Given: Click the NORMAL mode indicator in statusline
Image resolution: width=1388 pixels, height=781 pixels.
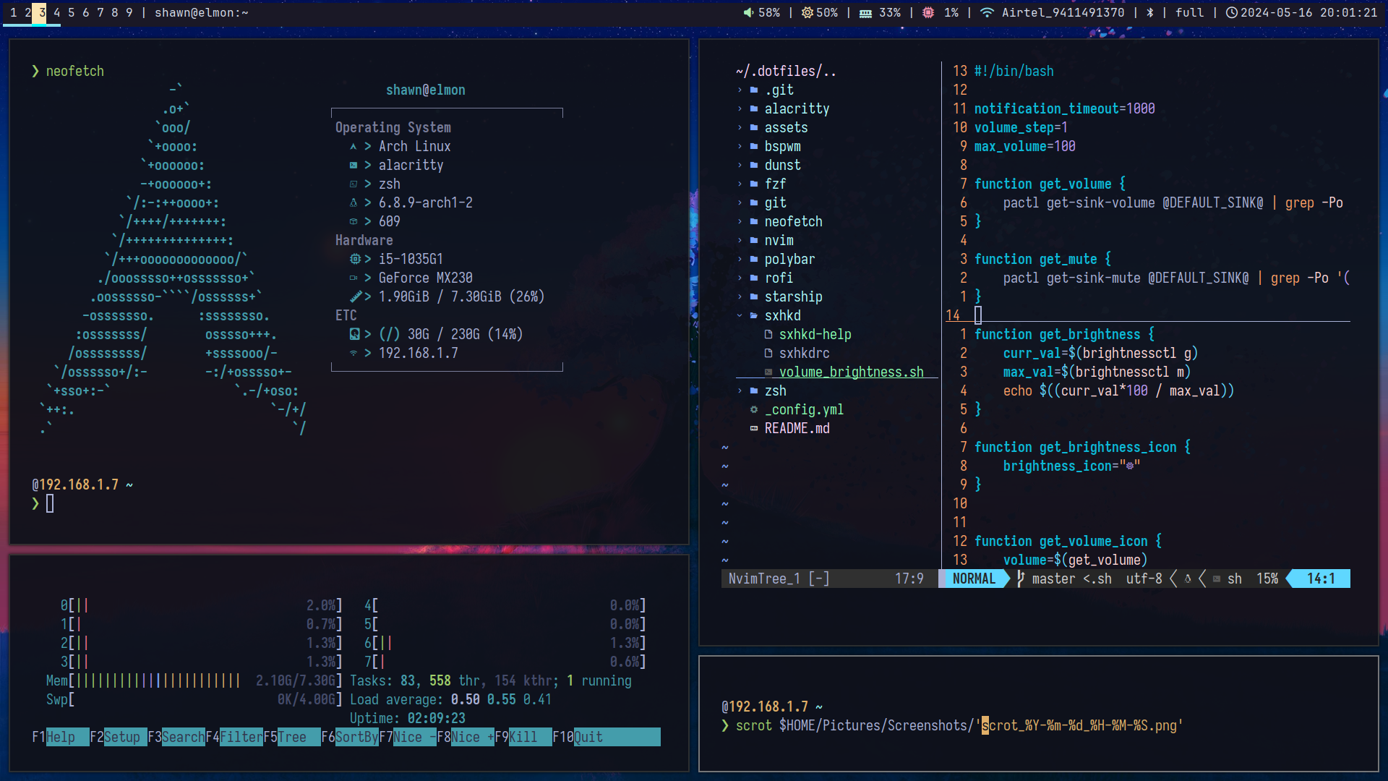Looking at the screenshot, I should coord(974,579).
